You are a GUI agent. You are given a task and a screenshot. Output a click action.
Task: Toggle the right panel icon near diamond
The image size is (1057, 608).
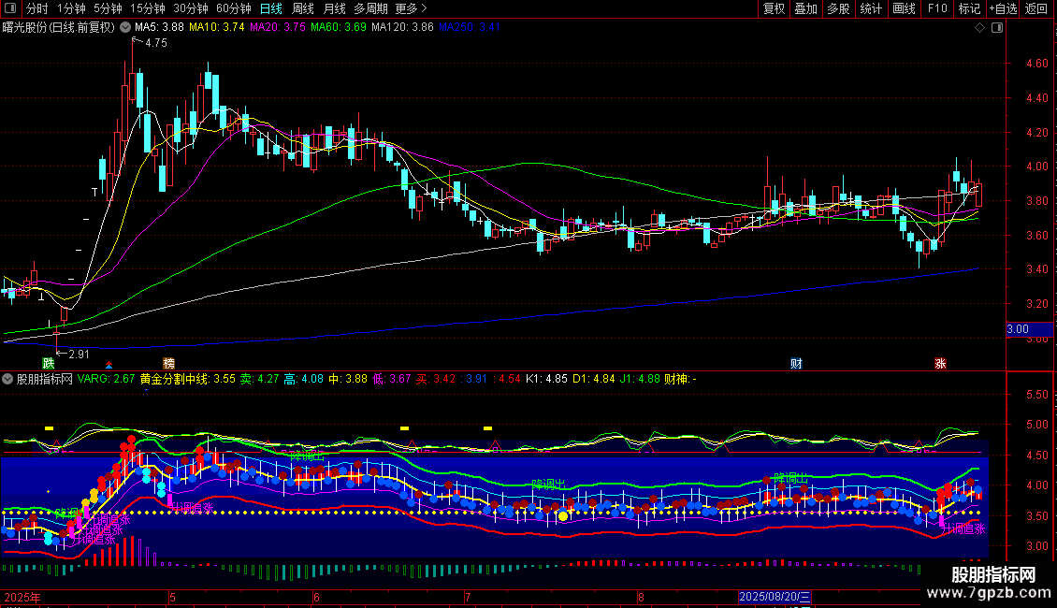tap(995, 28)
